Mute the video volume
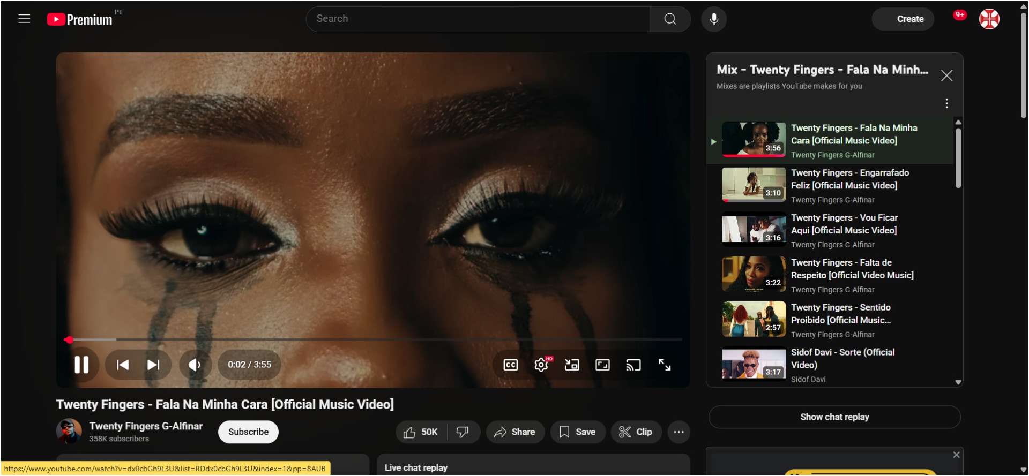Viewport: 1029px width, 476px height. point(195,365)
